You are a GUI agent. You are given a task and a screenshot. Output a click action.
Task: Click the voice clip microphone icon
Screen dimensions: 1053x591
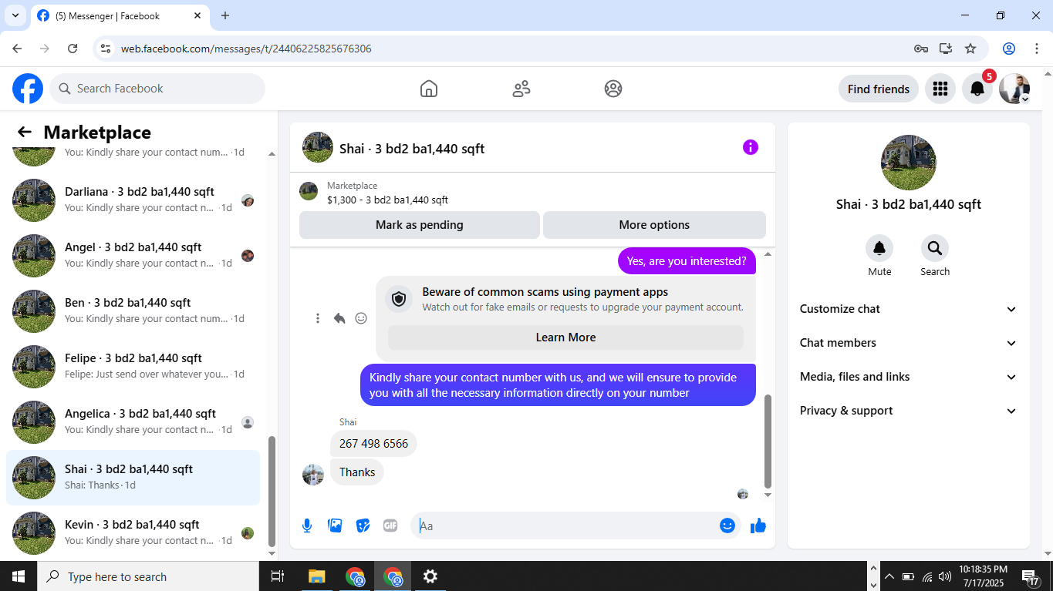coord(307,526)
